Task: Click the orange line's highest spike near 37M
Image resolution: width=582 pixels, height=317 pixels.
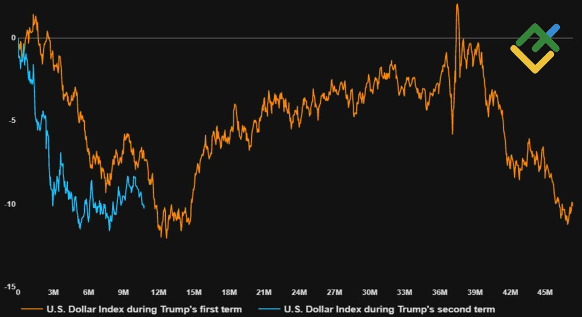Action: click(x=457, y=5)
